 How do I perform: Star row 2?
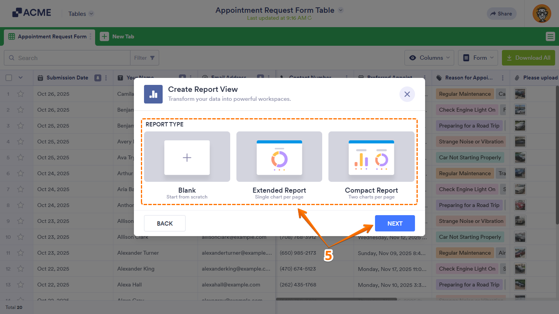coord(21,110)
